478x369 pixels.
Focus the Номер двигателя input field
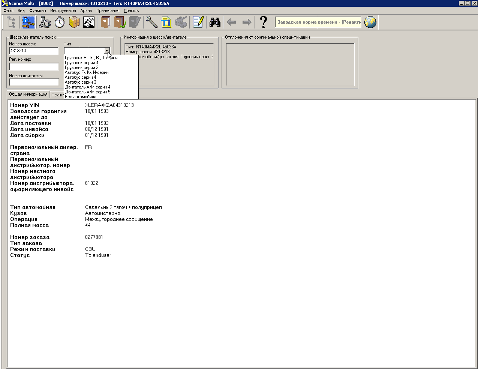click(x=34, y=82)
